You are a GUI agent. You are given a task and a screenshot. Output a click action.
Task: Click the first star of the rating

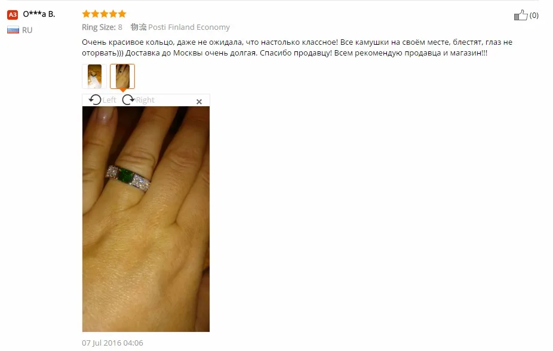(x=86, y=14)
